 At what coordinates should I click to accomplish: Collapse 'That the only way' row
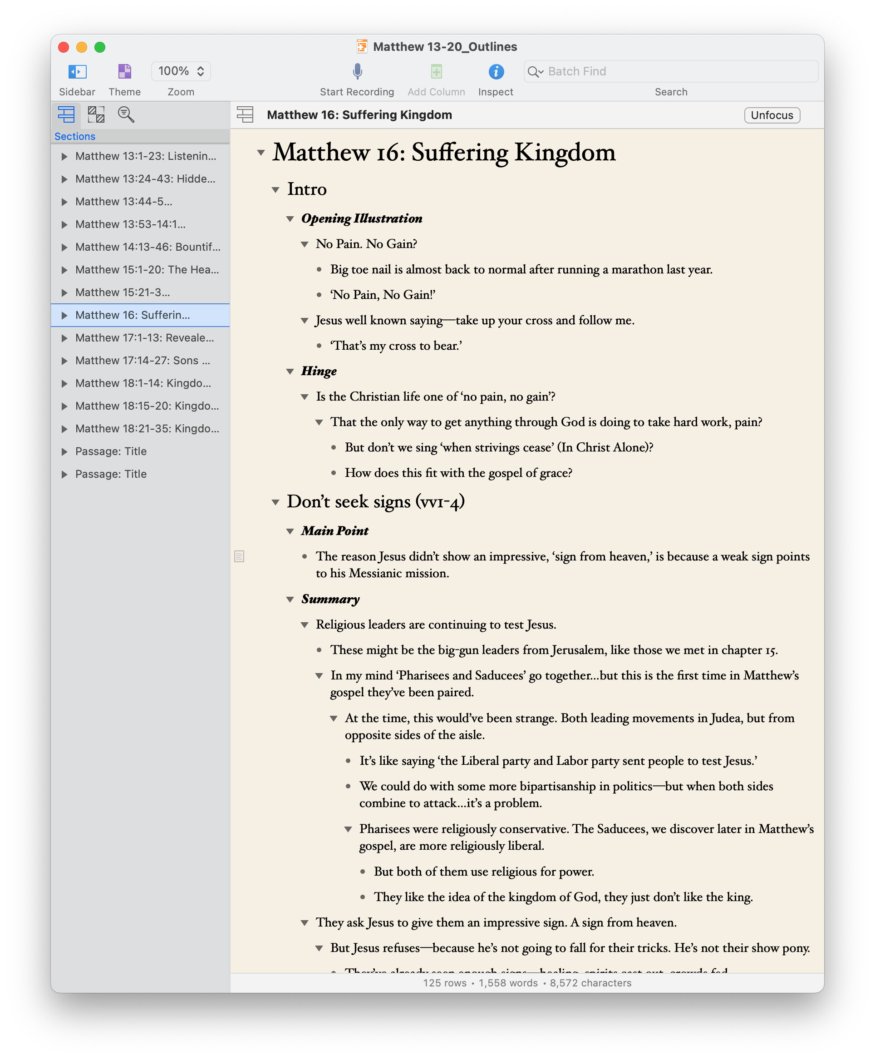319,422
